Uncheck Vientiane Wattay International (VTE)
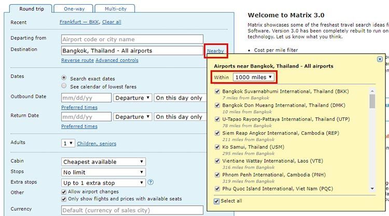Screen dimensions: 389x216 (217, 161)
